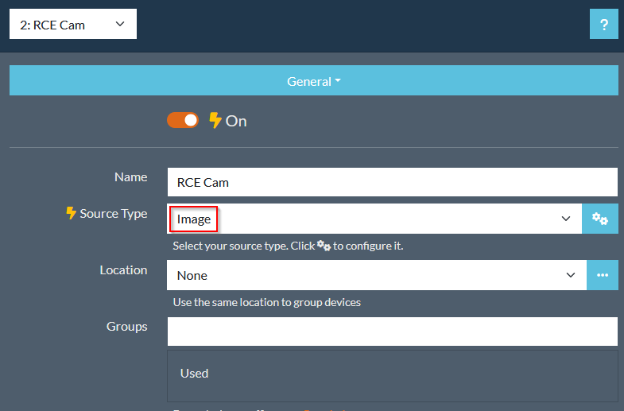
Task: Click the empty Groups input field
Action: pos(392,332)
